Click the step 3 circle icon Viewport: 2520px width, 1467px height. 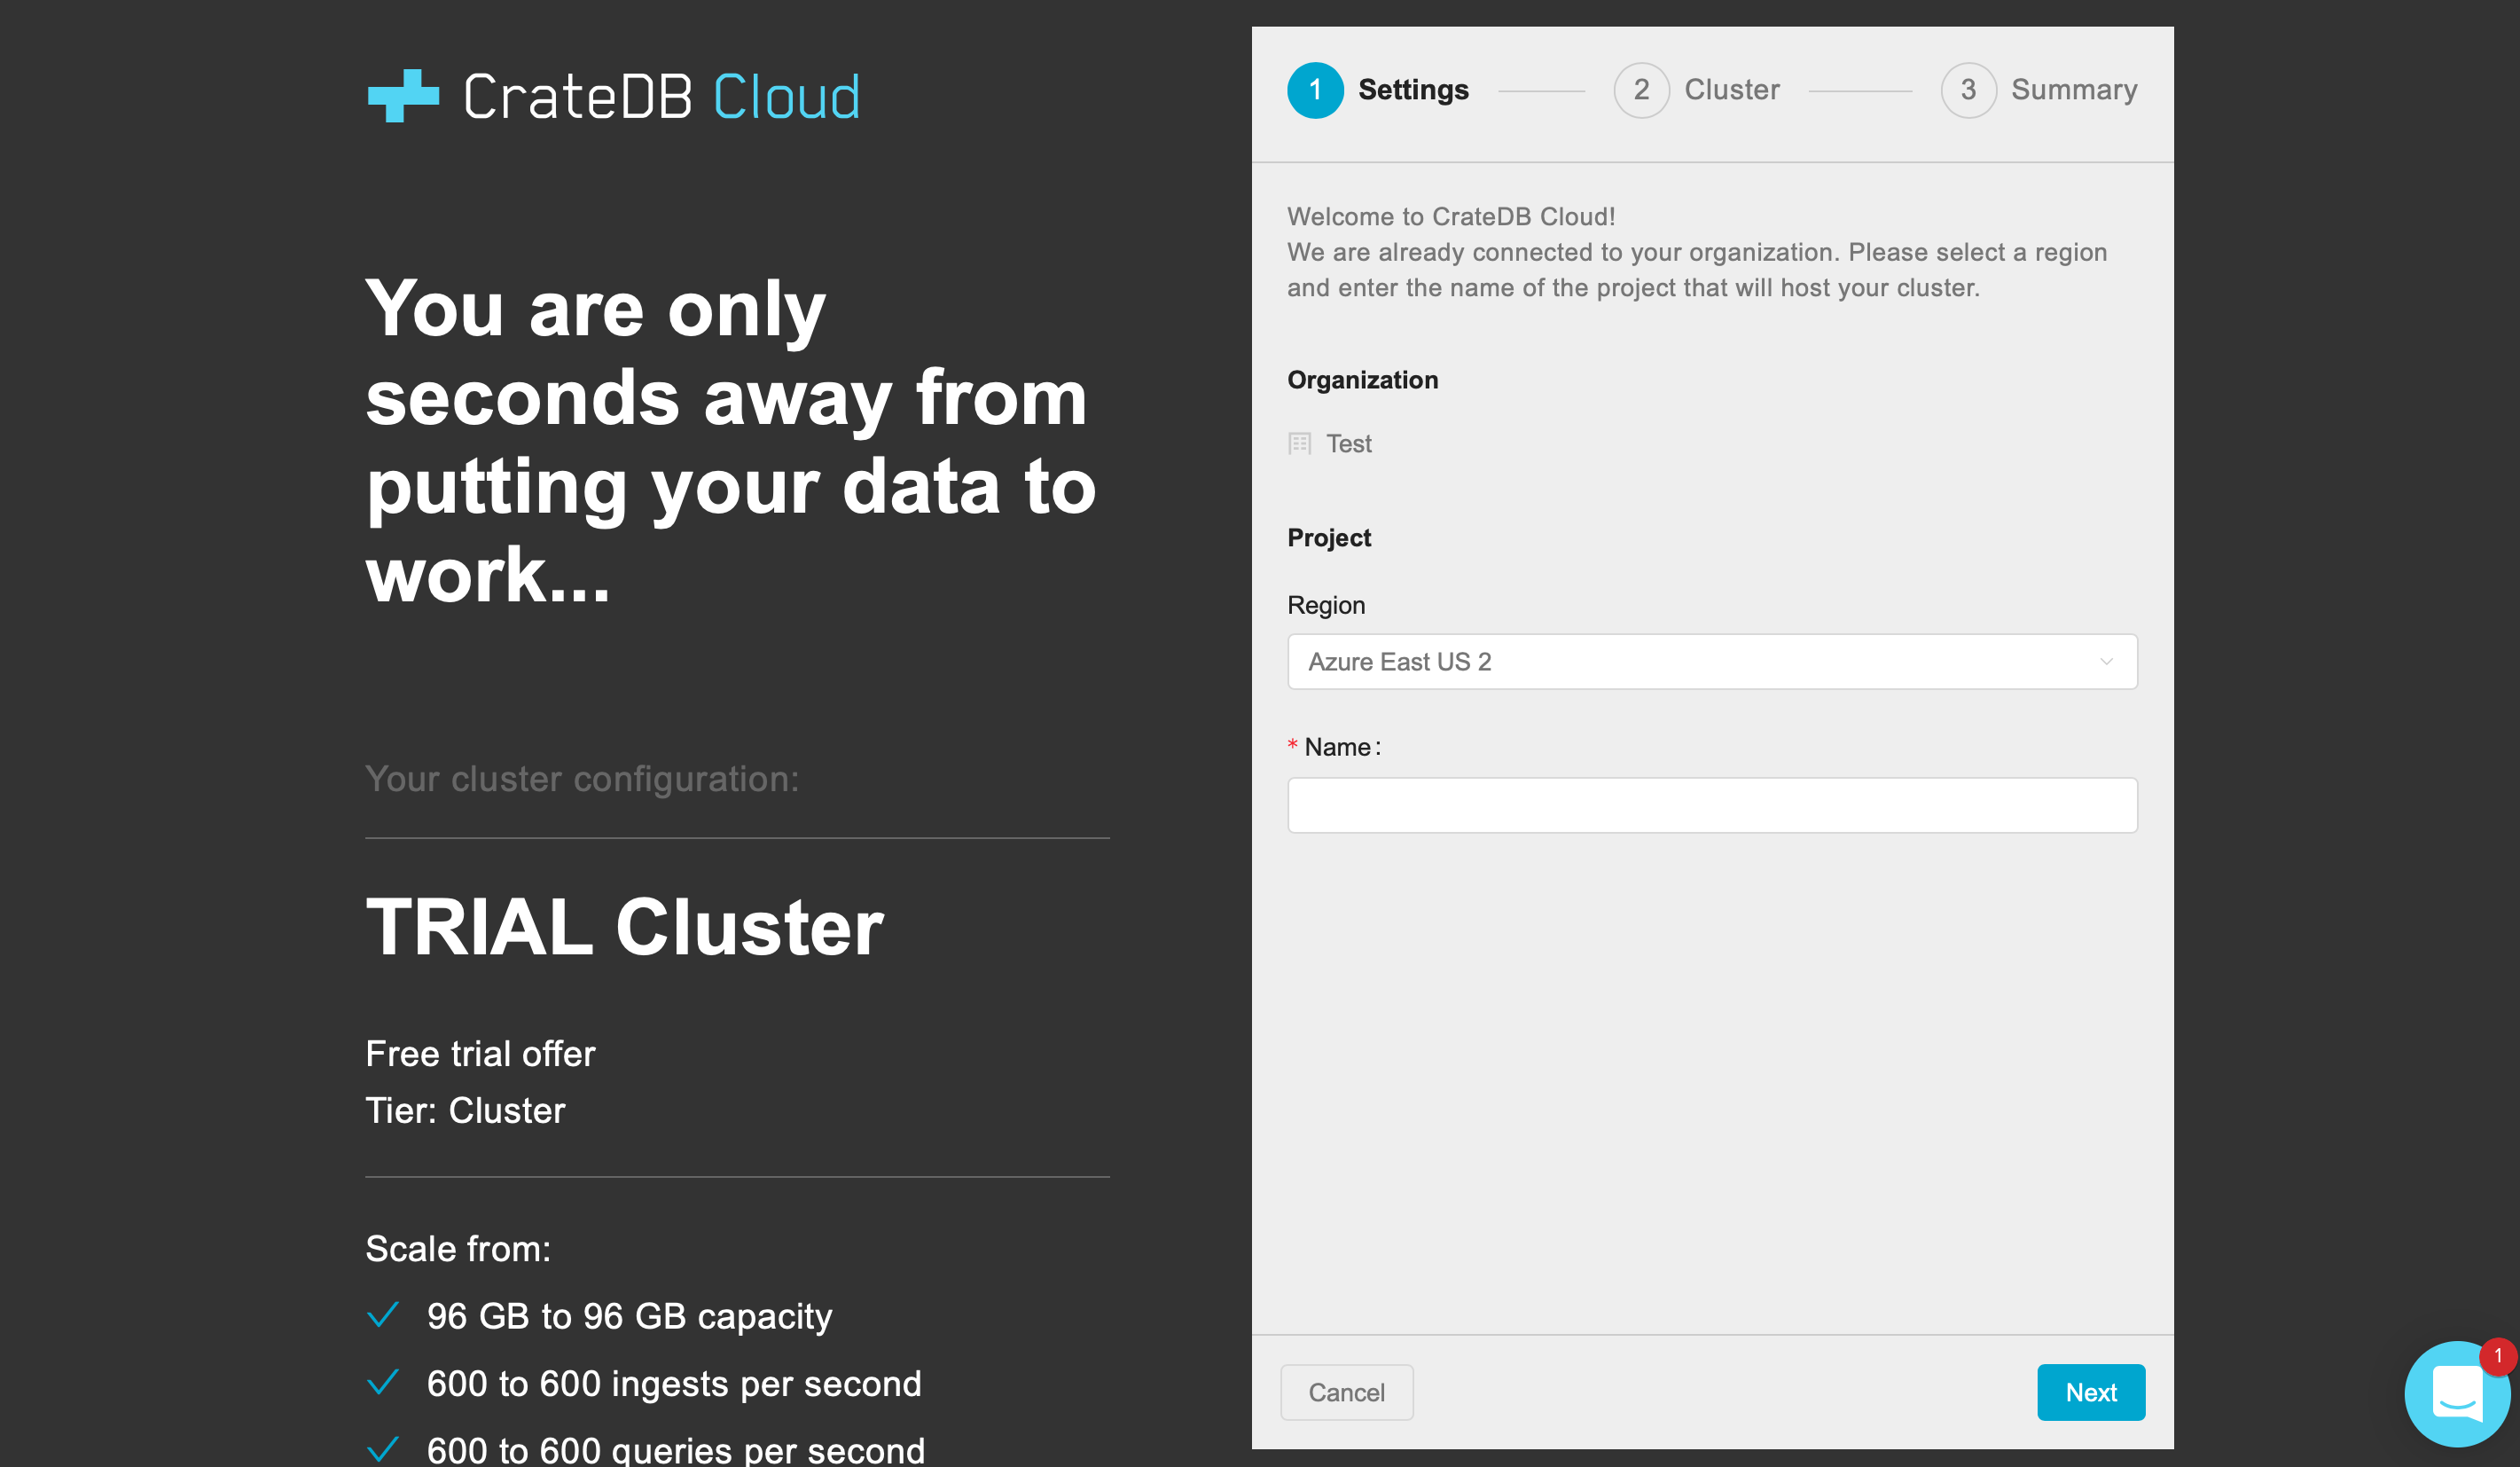(1968, 90)
